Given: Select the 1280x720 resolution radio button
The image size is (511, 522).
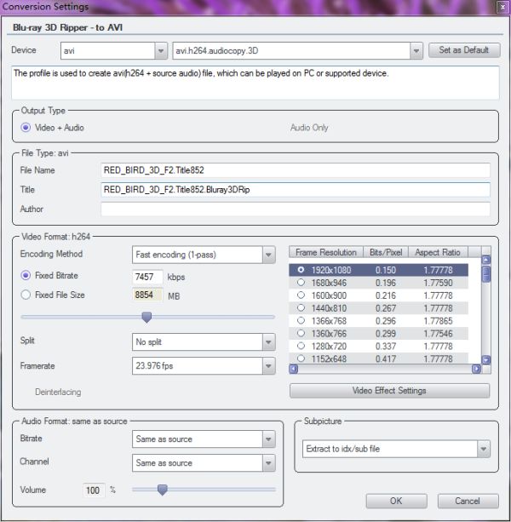Looking at the screenshot, I should pos(301,346).
